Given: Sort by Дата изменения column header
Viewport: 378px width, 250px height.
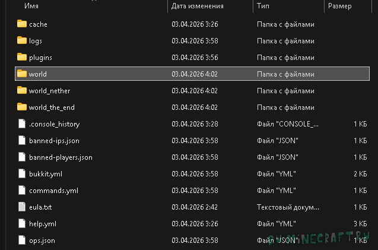Looking at the screenshot, I should click(197, 6).
